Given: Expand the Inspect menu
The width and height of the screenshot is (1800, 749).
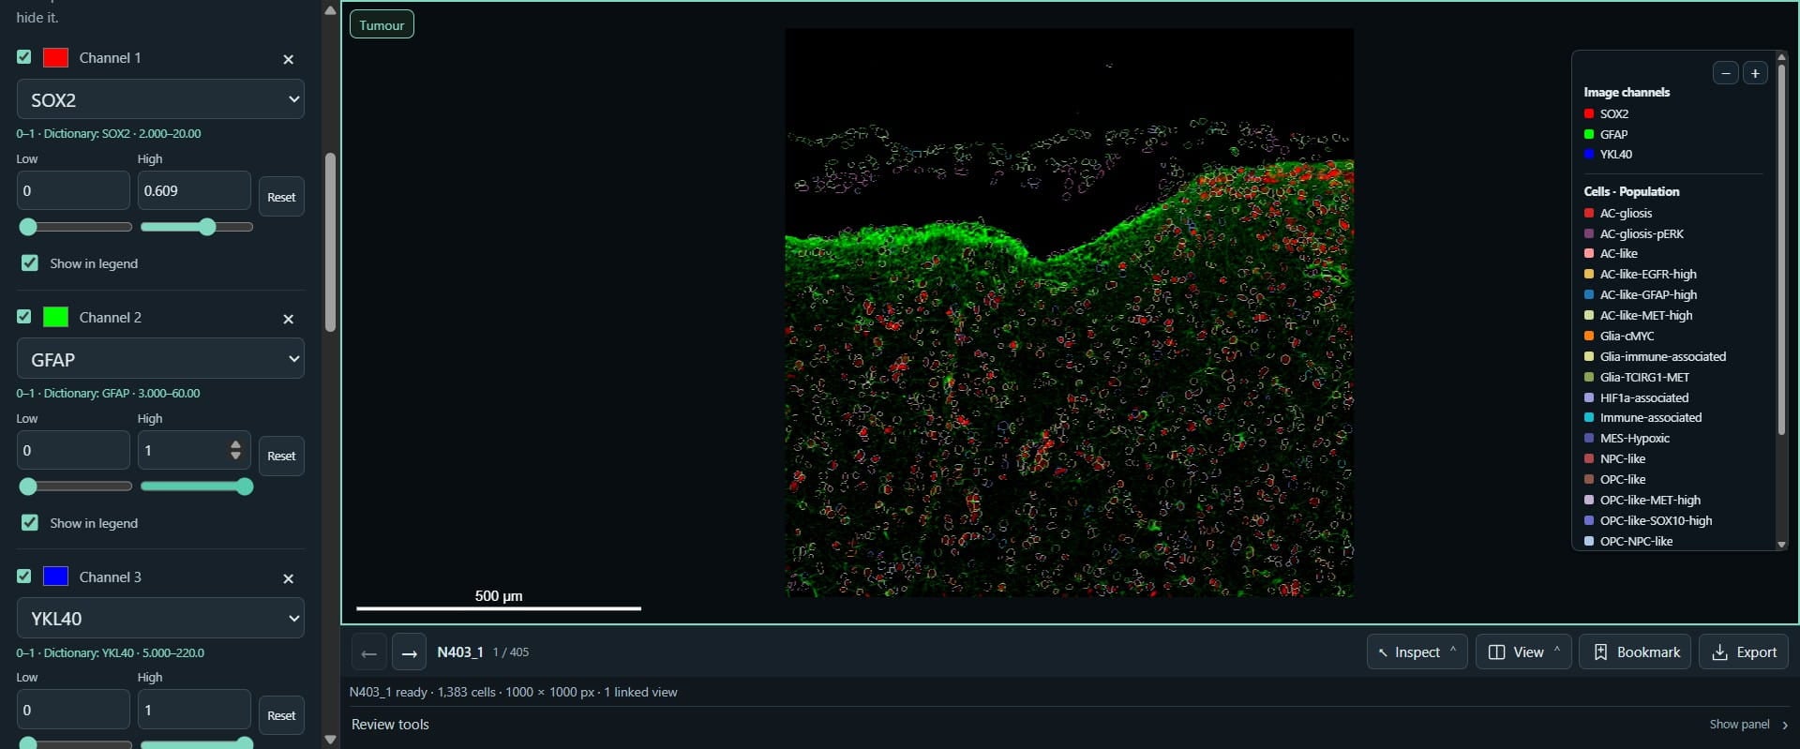Looking at the screenshot, I should (1417, 652).
